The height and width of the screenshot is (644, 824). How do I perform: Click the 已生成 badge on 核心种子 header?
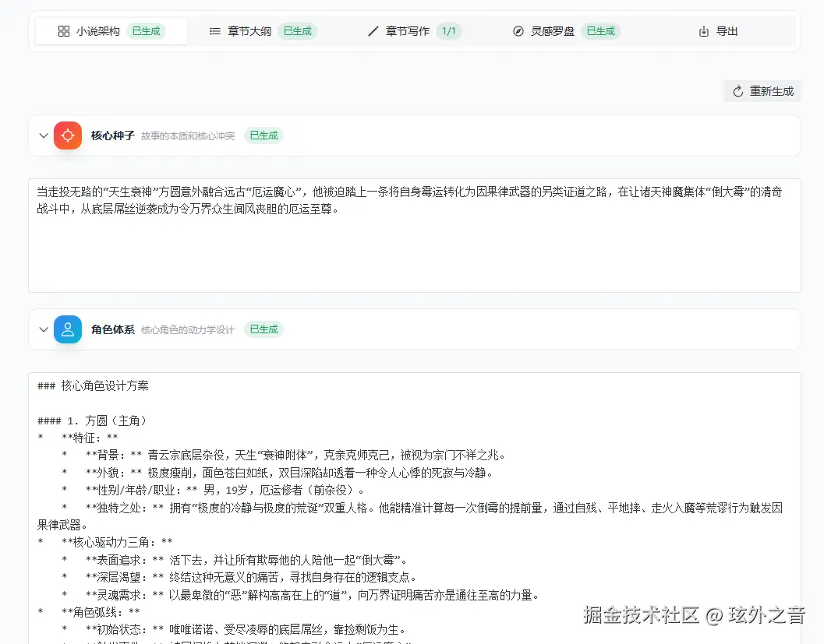point(263,135)
